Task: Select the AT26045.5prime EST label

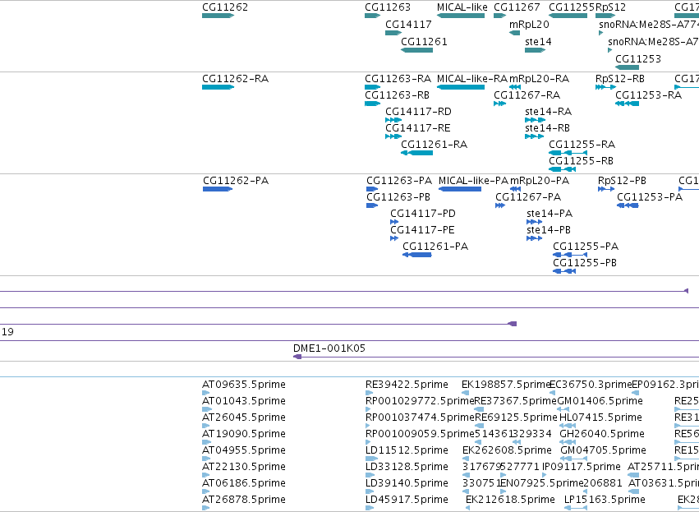Action: [243, 417]
